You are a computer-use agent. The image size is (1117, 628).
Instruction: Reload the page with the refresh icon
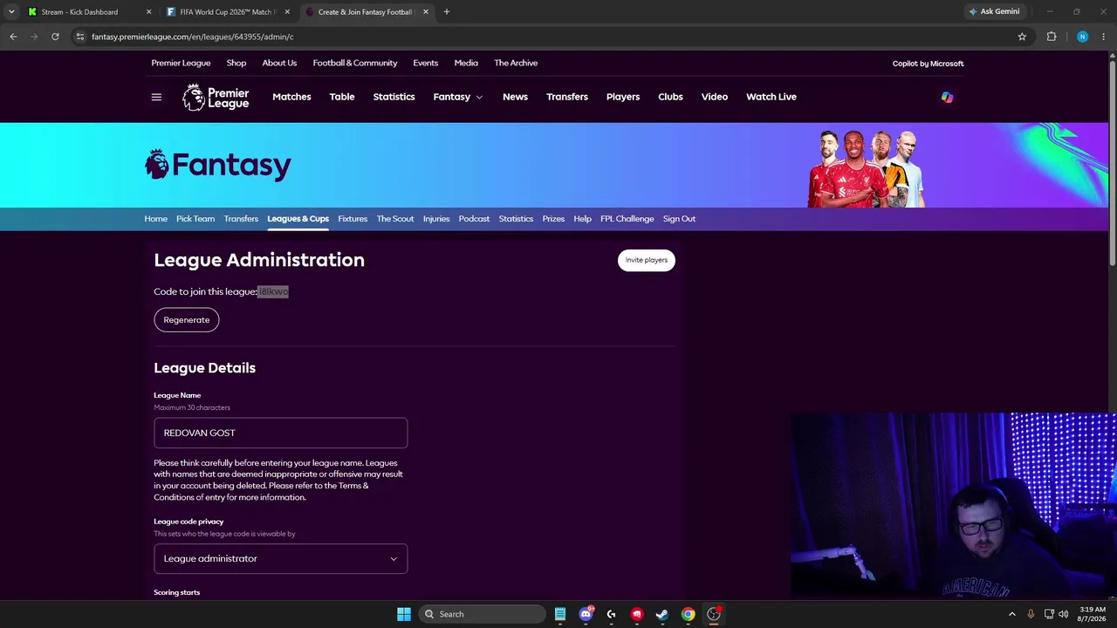55,37
